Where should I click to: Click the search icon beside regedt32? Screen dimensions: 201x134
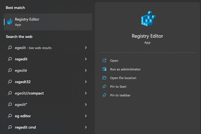(10, 82)
